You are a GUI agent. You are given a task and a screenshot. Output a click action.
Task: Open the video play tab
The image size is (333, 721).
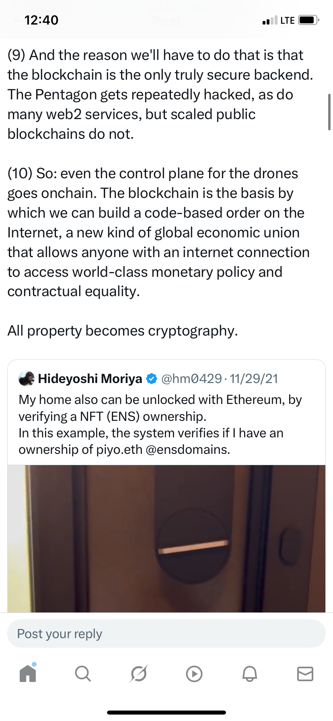[194, 674]
